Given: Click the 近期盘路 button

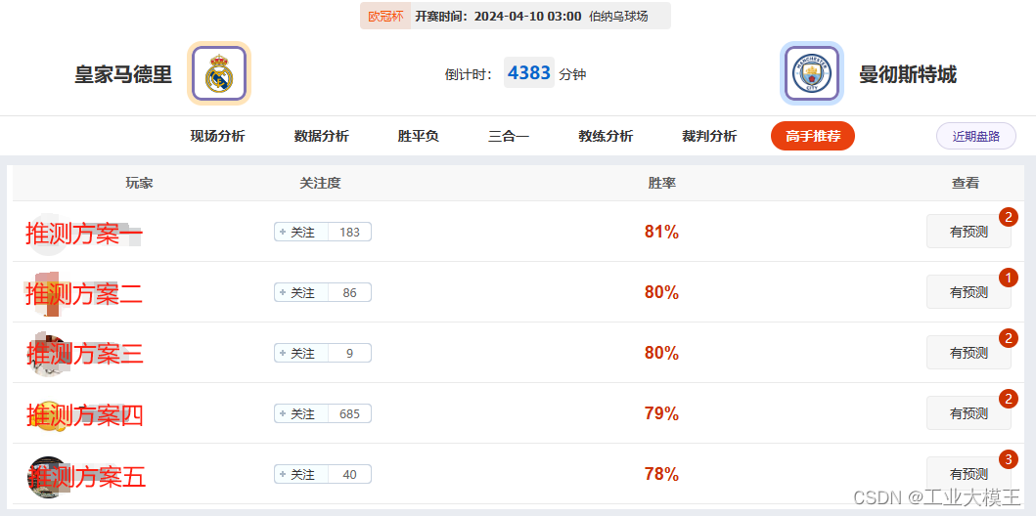Looking at the screenshot, I should pos(976,137).
